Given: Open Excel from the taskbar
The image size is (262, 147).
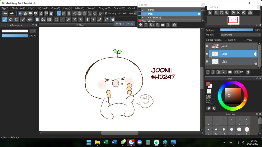Looking at the screenshot, I should tap(106, 142).
